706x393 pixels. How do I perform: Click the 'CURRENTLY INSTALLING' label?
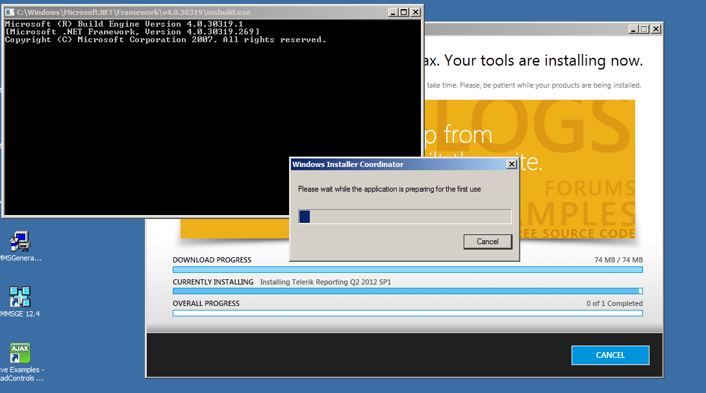click(x=213, y=282)
